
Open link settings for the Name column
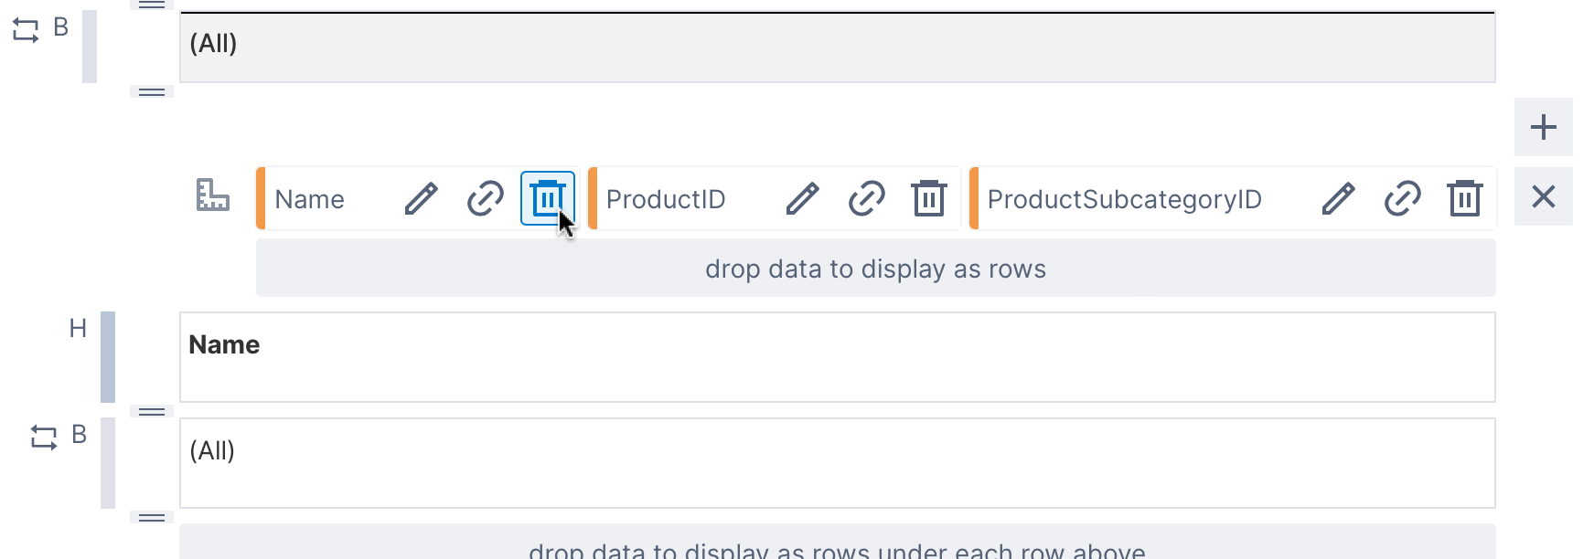pos(486,198)
